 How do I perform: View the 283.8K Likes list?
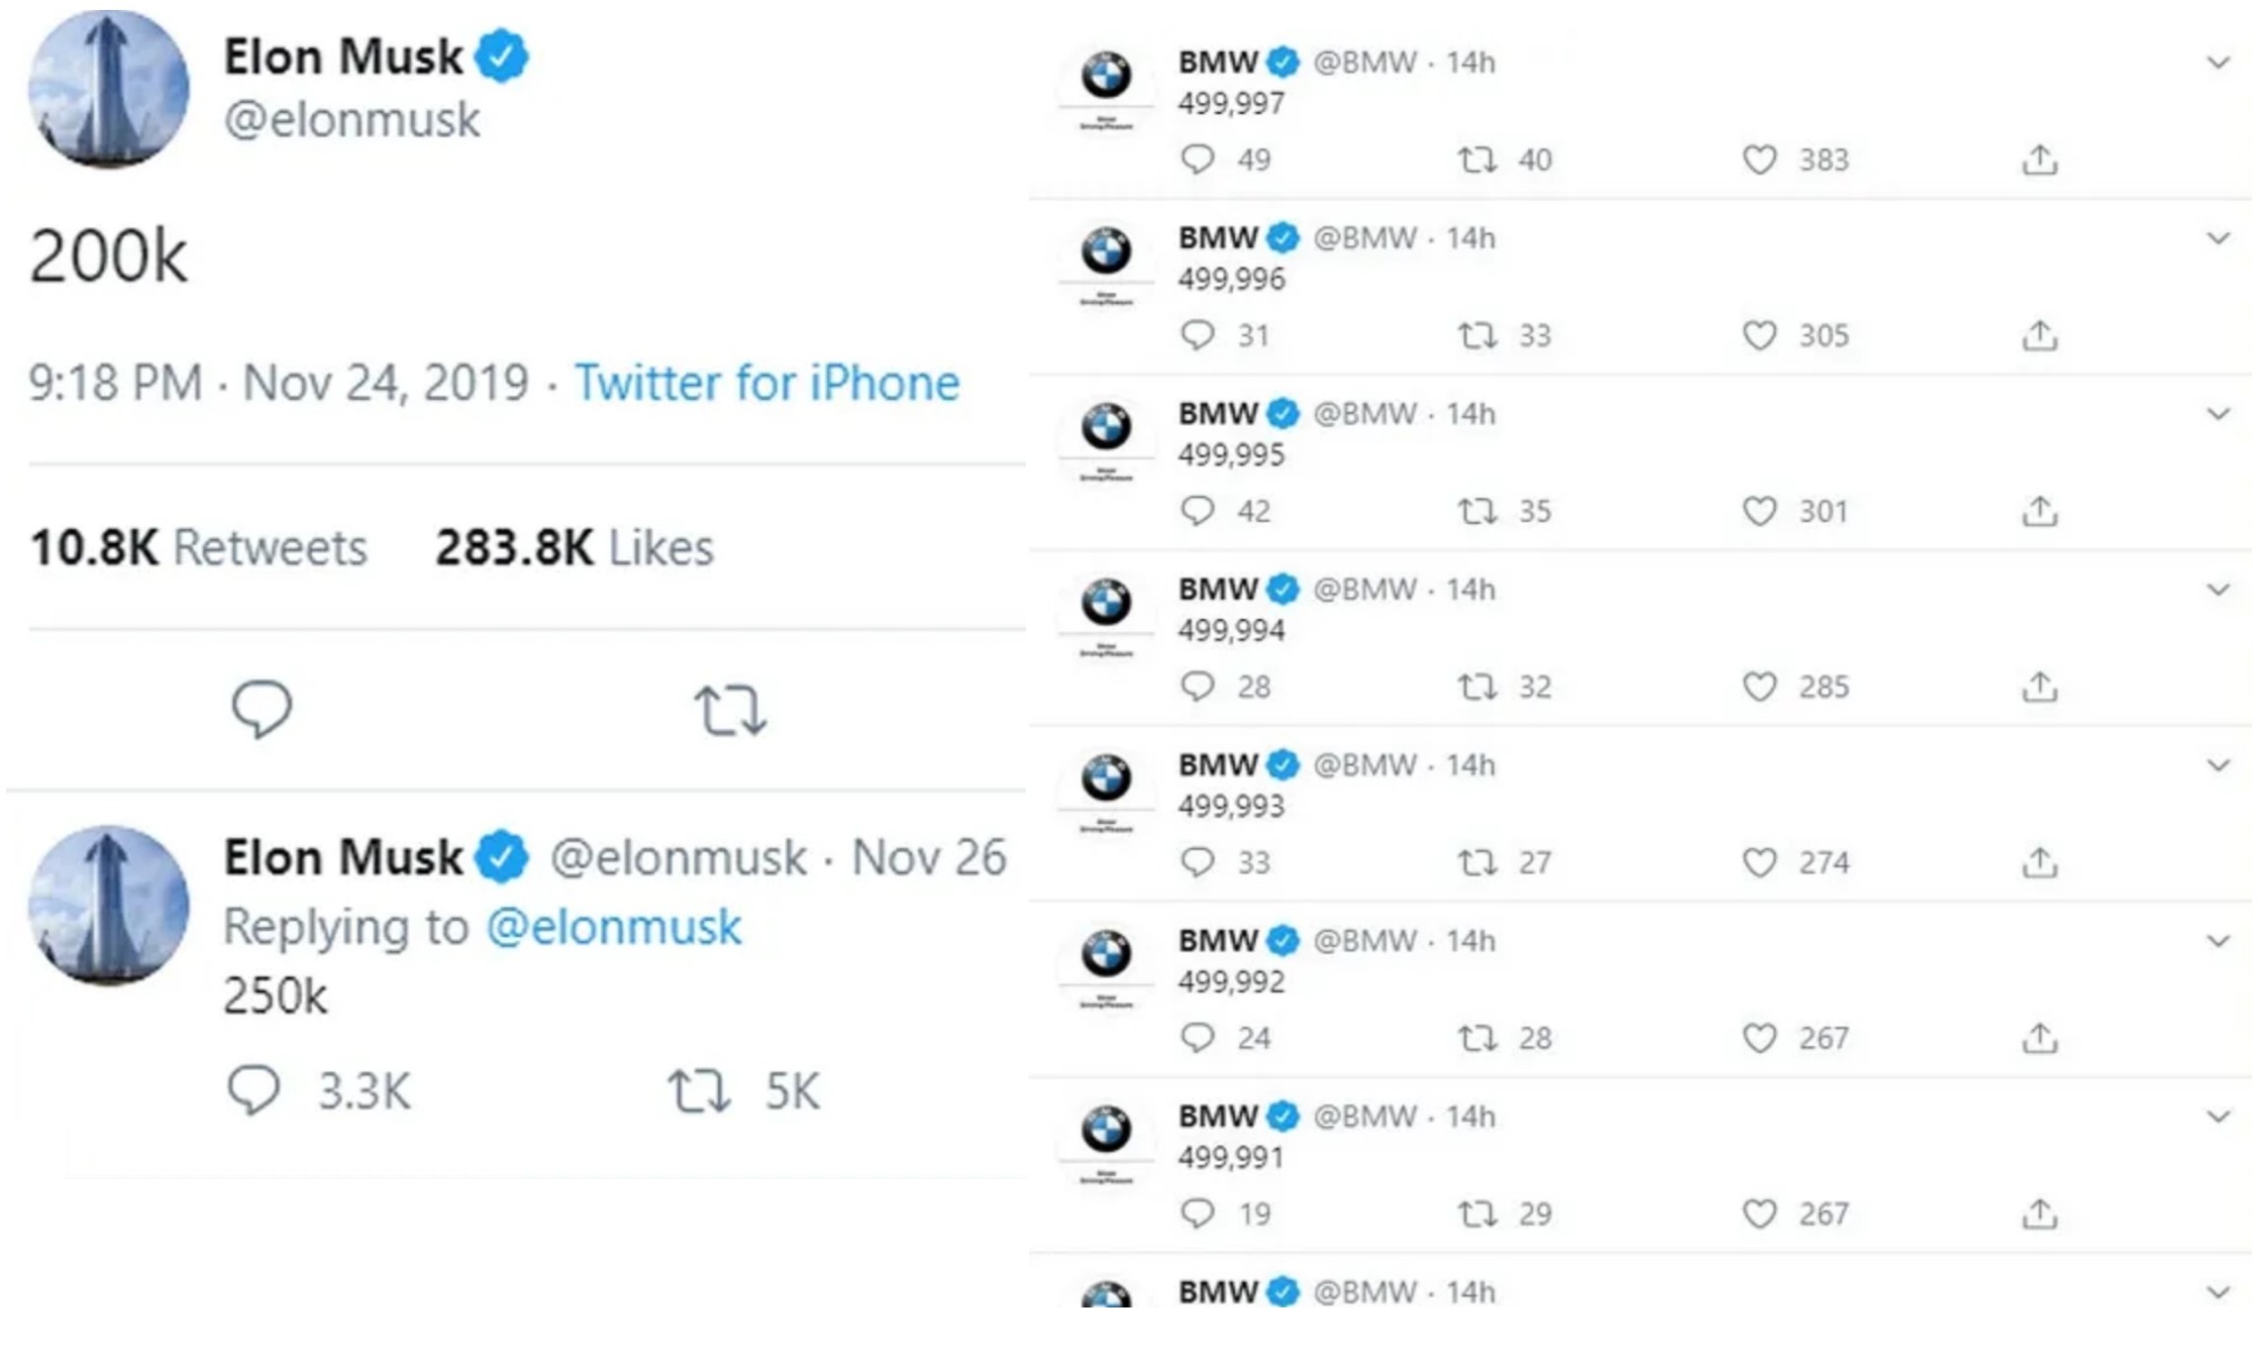coord(574,548)
